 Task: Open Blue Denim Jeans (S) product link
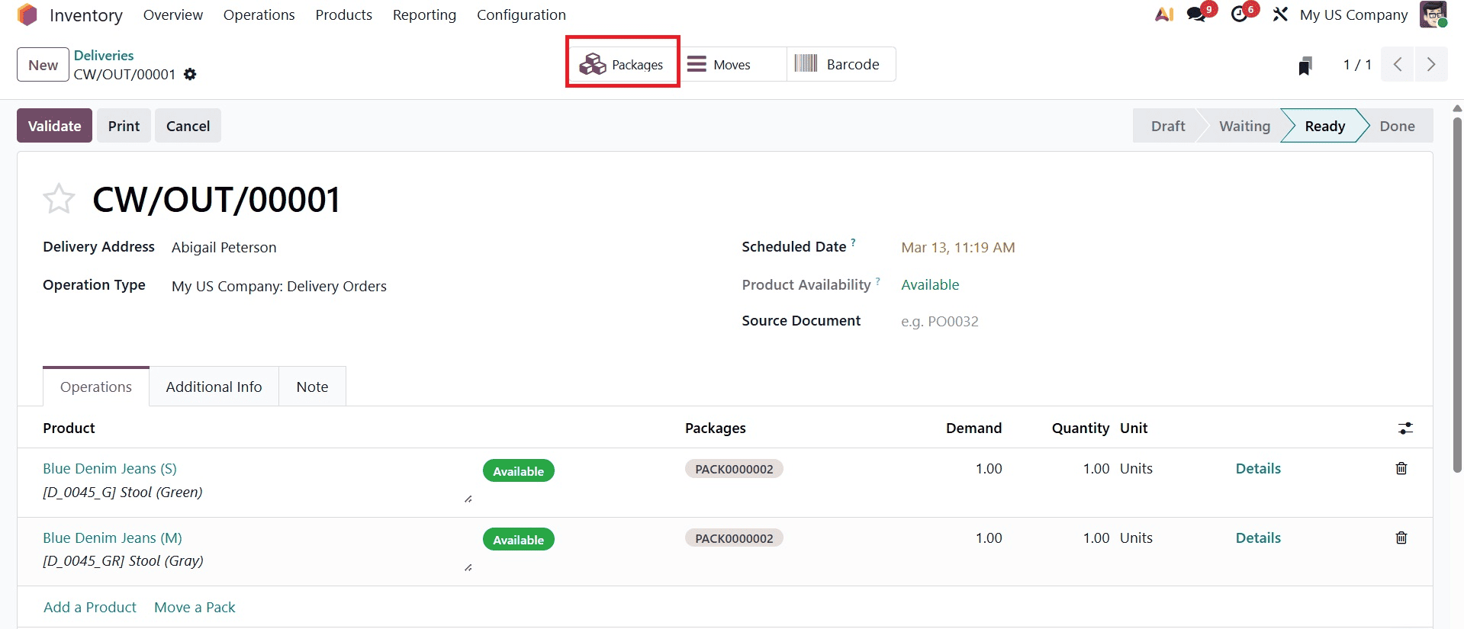[110, 468]
